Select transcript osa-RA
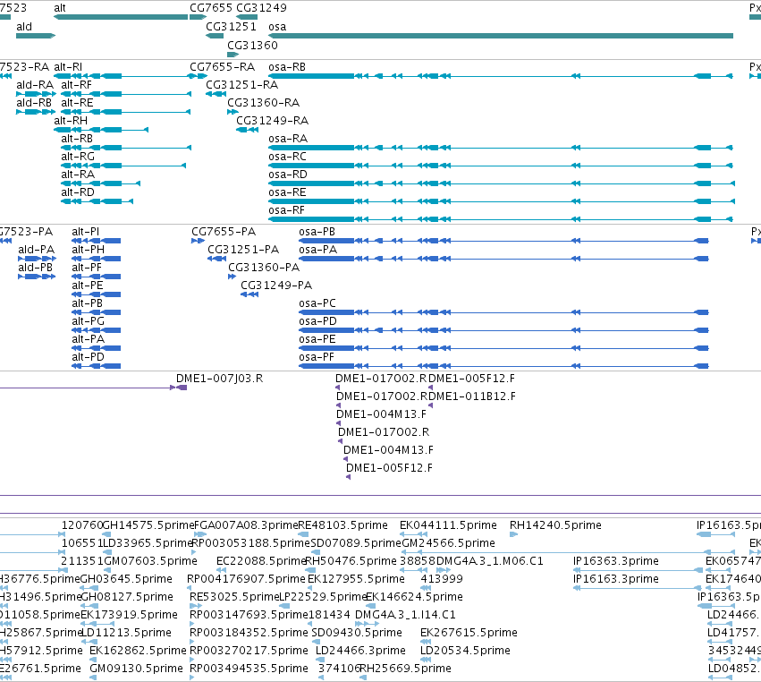 click(x=501, y=148)
